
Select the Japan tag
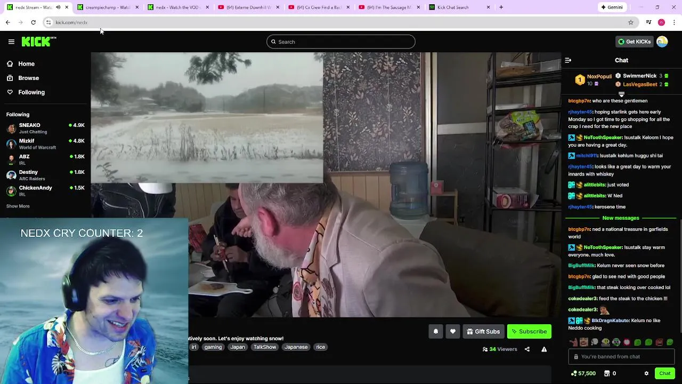click(238, 347)
